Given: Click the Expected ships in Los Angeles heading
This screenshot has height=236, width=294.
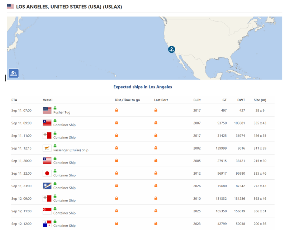Looking at the screenshot, I should [x=143, y=87].
